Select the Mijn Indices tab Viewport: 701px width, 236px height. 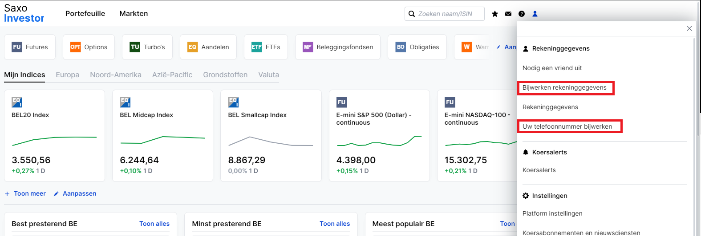click(x=24, y=75)
